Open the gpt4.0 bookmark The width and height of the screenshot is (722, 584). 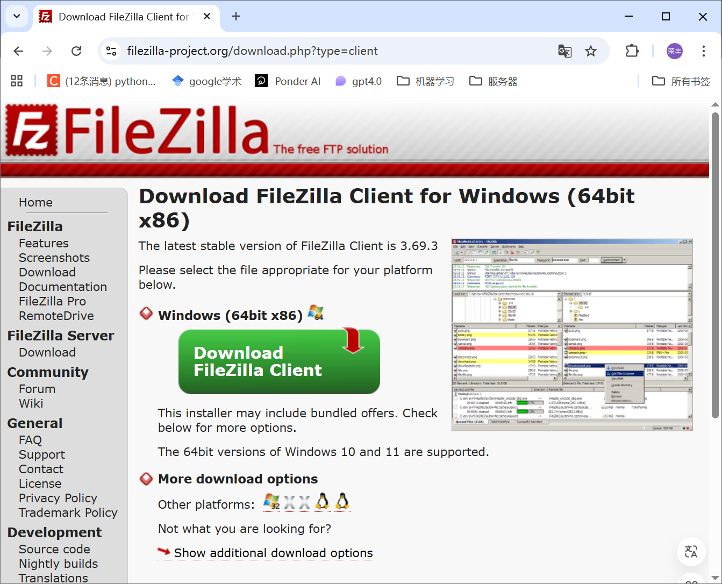point(358,81)
